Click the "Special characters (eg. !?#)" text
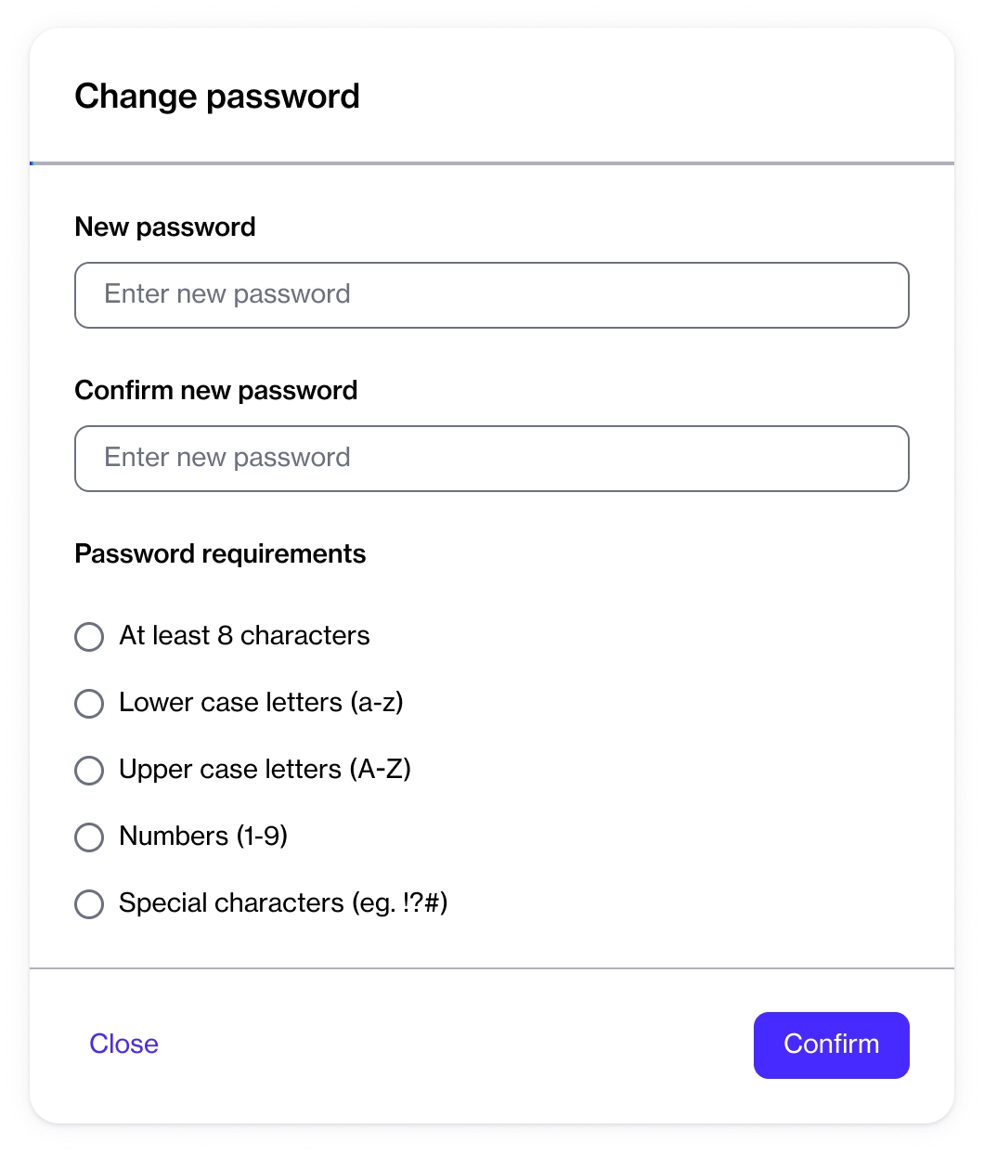The image size is (984, 1155). point(283,903)
